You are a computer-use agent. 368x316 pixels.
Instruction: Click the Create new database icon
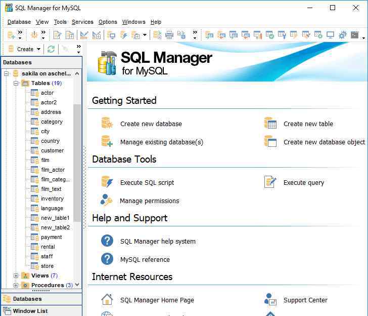pyautogui.click(x=107, y=123)
